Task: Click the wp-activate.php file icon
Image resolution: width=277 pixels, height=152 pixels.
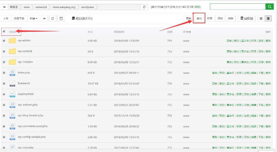Action: point(12,105)
